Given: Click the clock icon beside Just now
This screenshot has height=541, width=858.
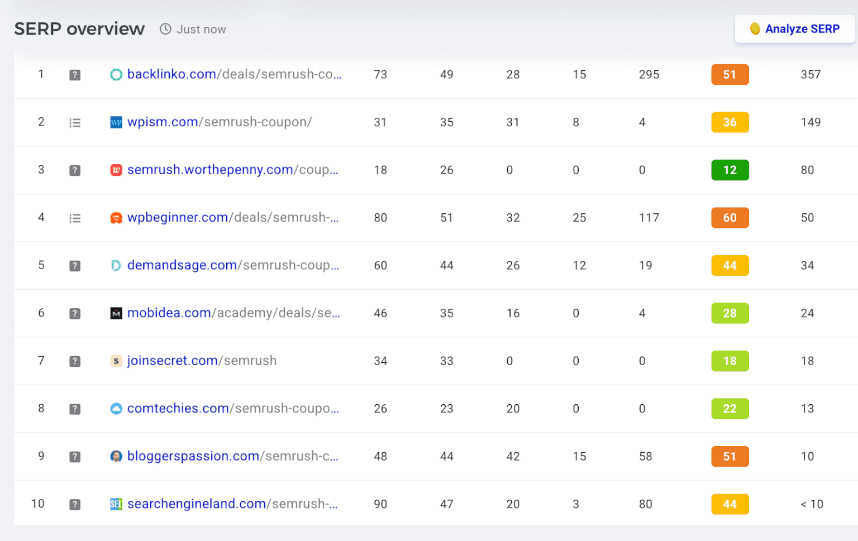Looking at the screenshot, I should pos(165,29).
